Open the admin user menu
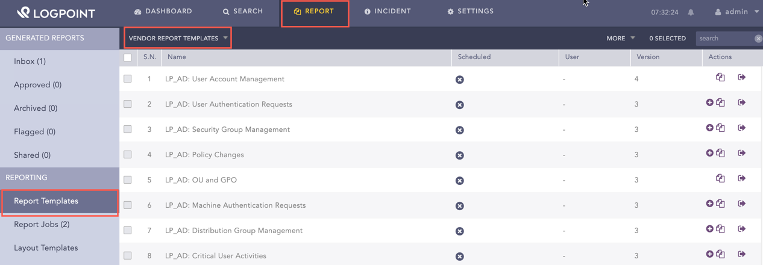 coord(736,12)
